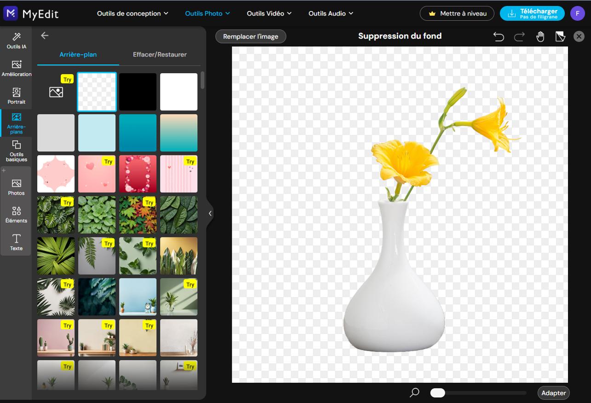Select the hand pan tool
591x403 pixels.
click(x=540, y=36)
